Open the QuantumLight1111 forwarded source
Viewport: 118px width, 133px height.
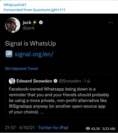49,10
